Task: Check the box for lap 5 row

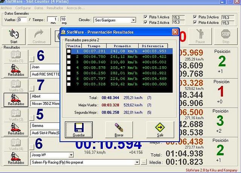Action: coord(69,73)
